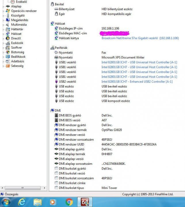Open the Windows Start menu orb
This screenshot has height=207, width=185.
pyautogui.click(x=5, y=202)
